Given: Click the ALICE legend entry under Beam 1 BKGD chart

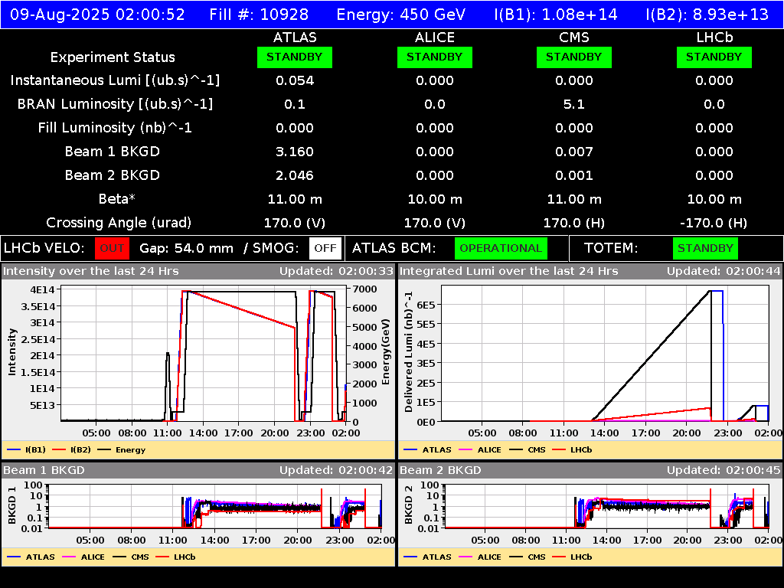Looking at the screenshot, I should (83, 557).
